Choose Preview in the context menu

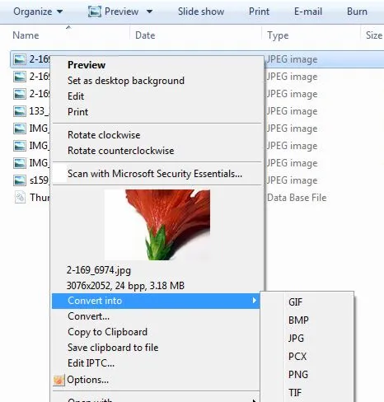click(87, 65)
